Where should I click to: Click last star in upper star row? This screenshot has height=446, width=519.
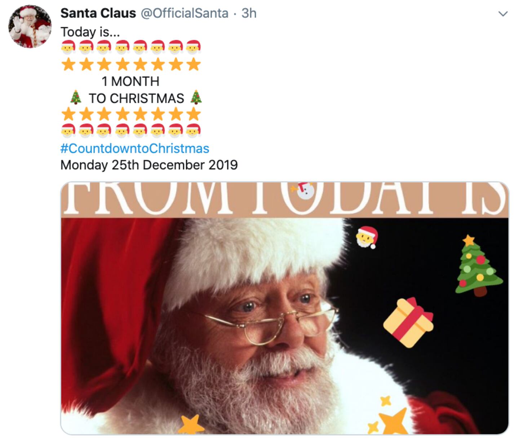[194, 64]
